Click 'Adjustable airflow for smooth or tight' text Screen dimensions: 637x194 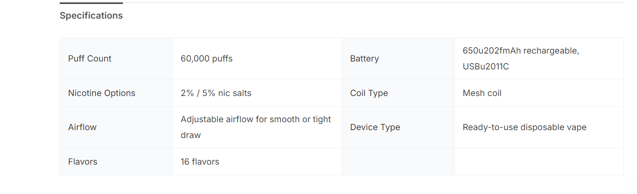coord(255,119)
